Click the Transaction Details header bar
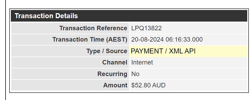The image size is (252, 100). (x=129, y=16)
